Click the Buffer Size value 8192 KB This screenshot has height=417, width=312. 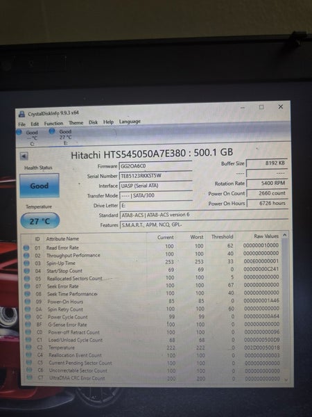(x=267, y=163)
